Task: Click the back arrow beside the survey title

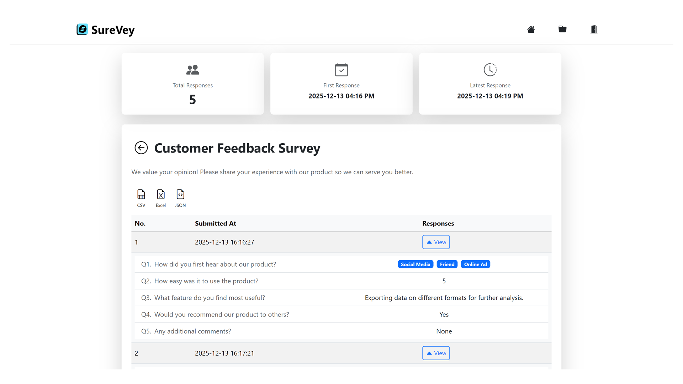Action: (x=141, y=148)
